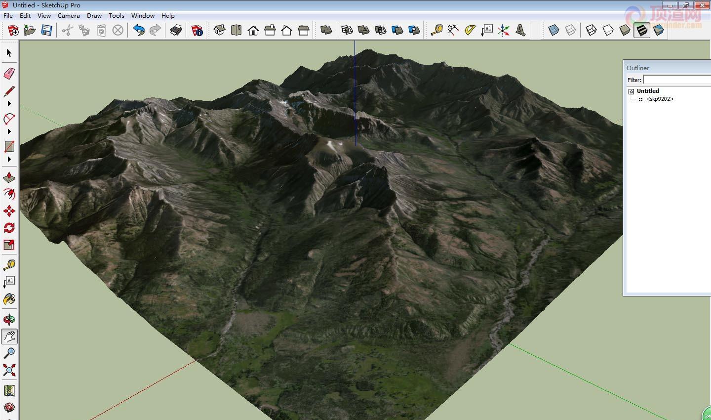
Task: Select the Offset tool
Action: click(x=9, y=194)
